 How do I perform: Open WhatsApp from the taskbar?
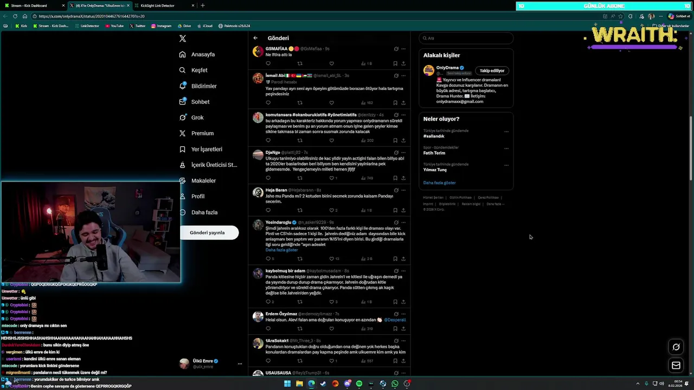395,383
